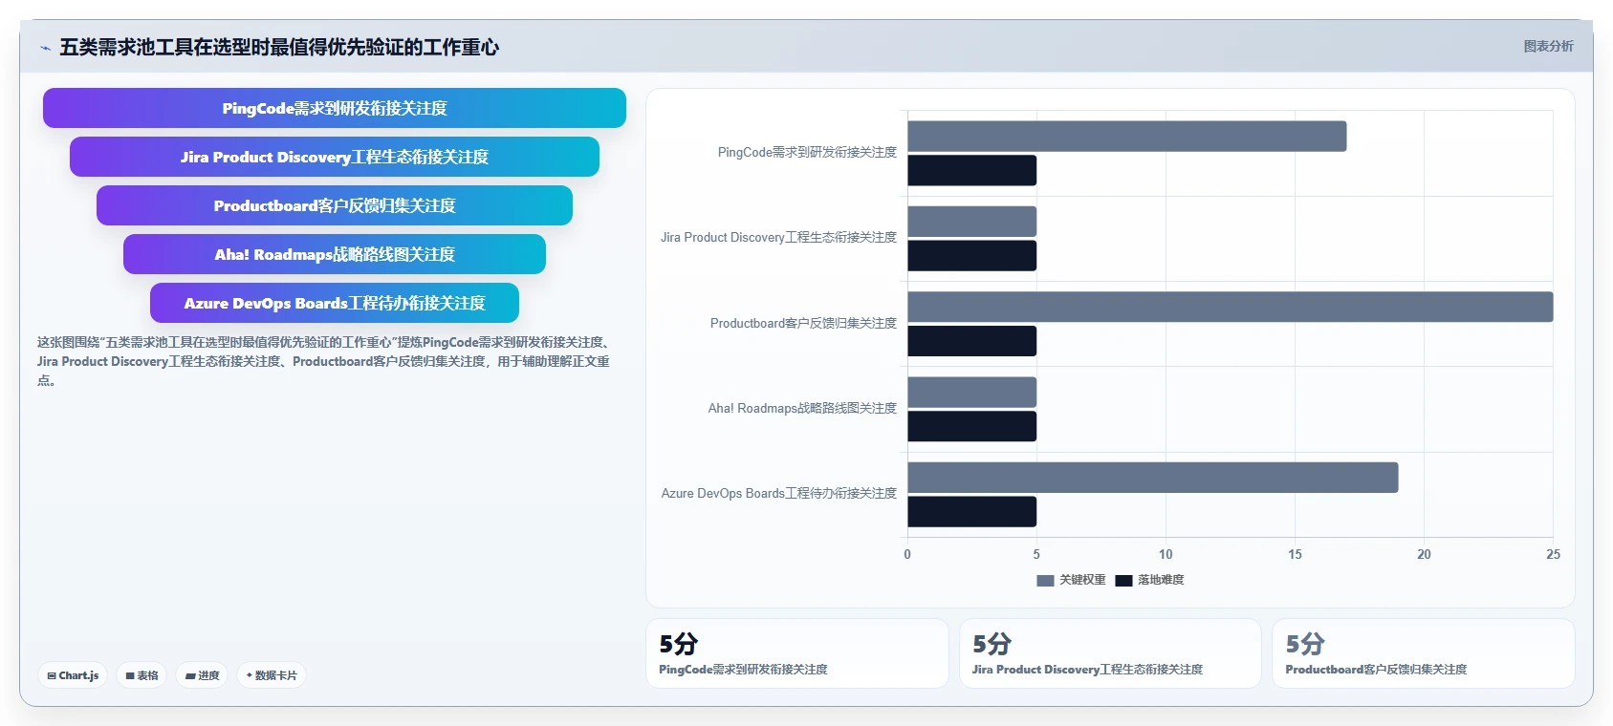1613x726 pixels.
Task: Toggle the 落地难度 legend swatch
Action: [x=1123, y=580]
